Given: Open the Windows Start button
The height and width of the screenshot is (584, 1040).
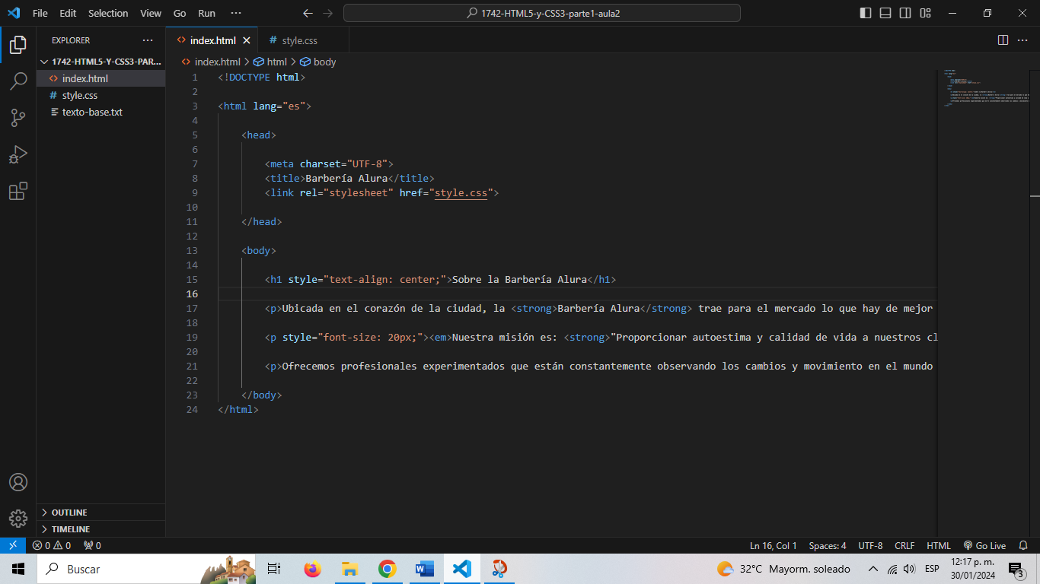Looking at the screenshot, I should coord(18,569).
